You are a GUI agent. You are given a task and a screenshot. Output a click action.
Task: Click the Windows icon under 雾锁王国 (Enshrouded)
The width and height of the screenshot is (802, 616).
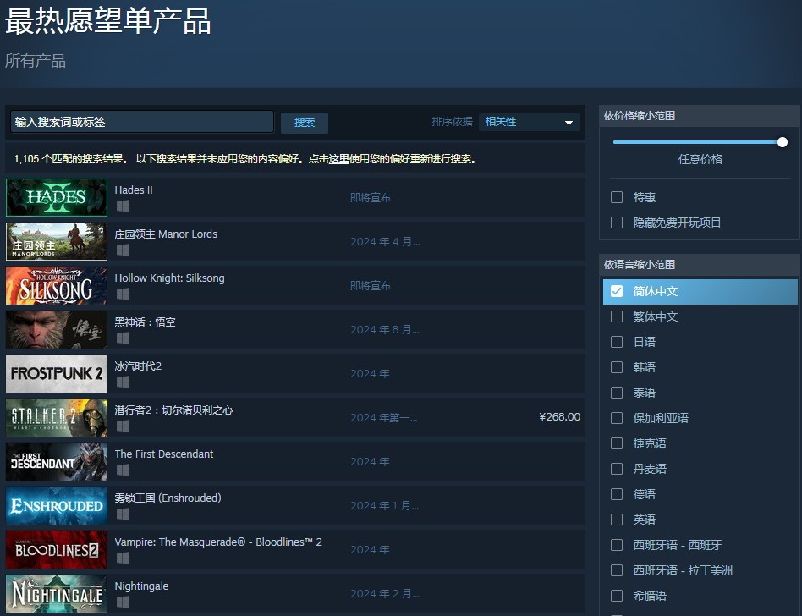123,514
